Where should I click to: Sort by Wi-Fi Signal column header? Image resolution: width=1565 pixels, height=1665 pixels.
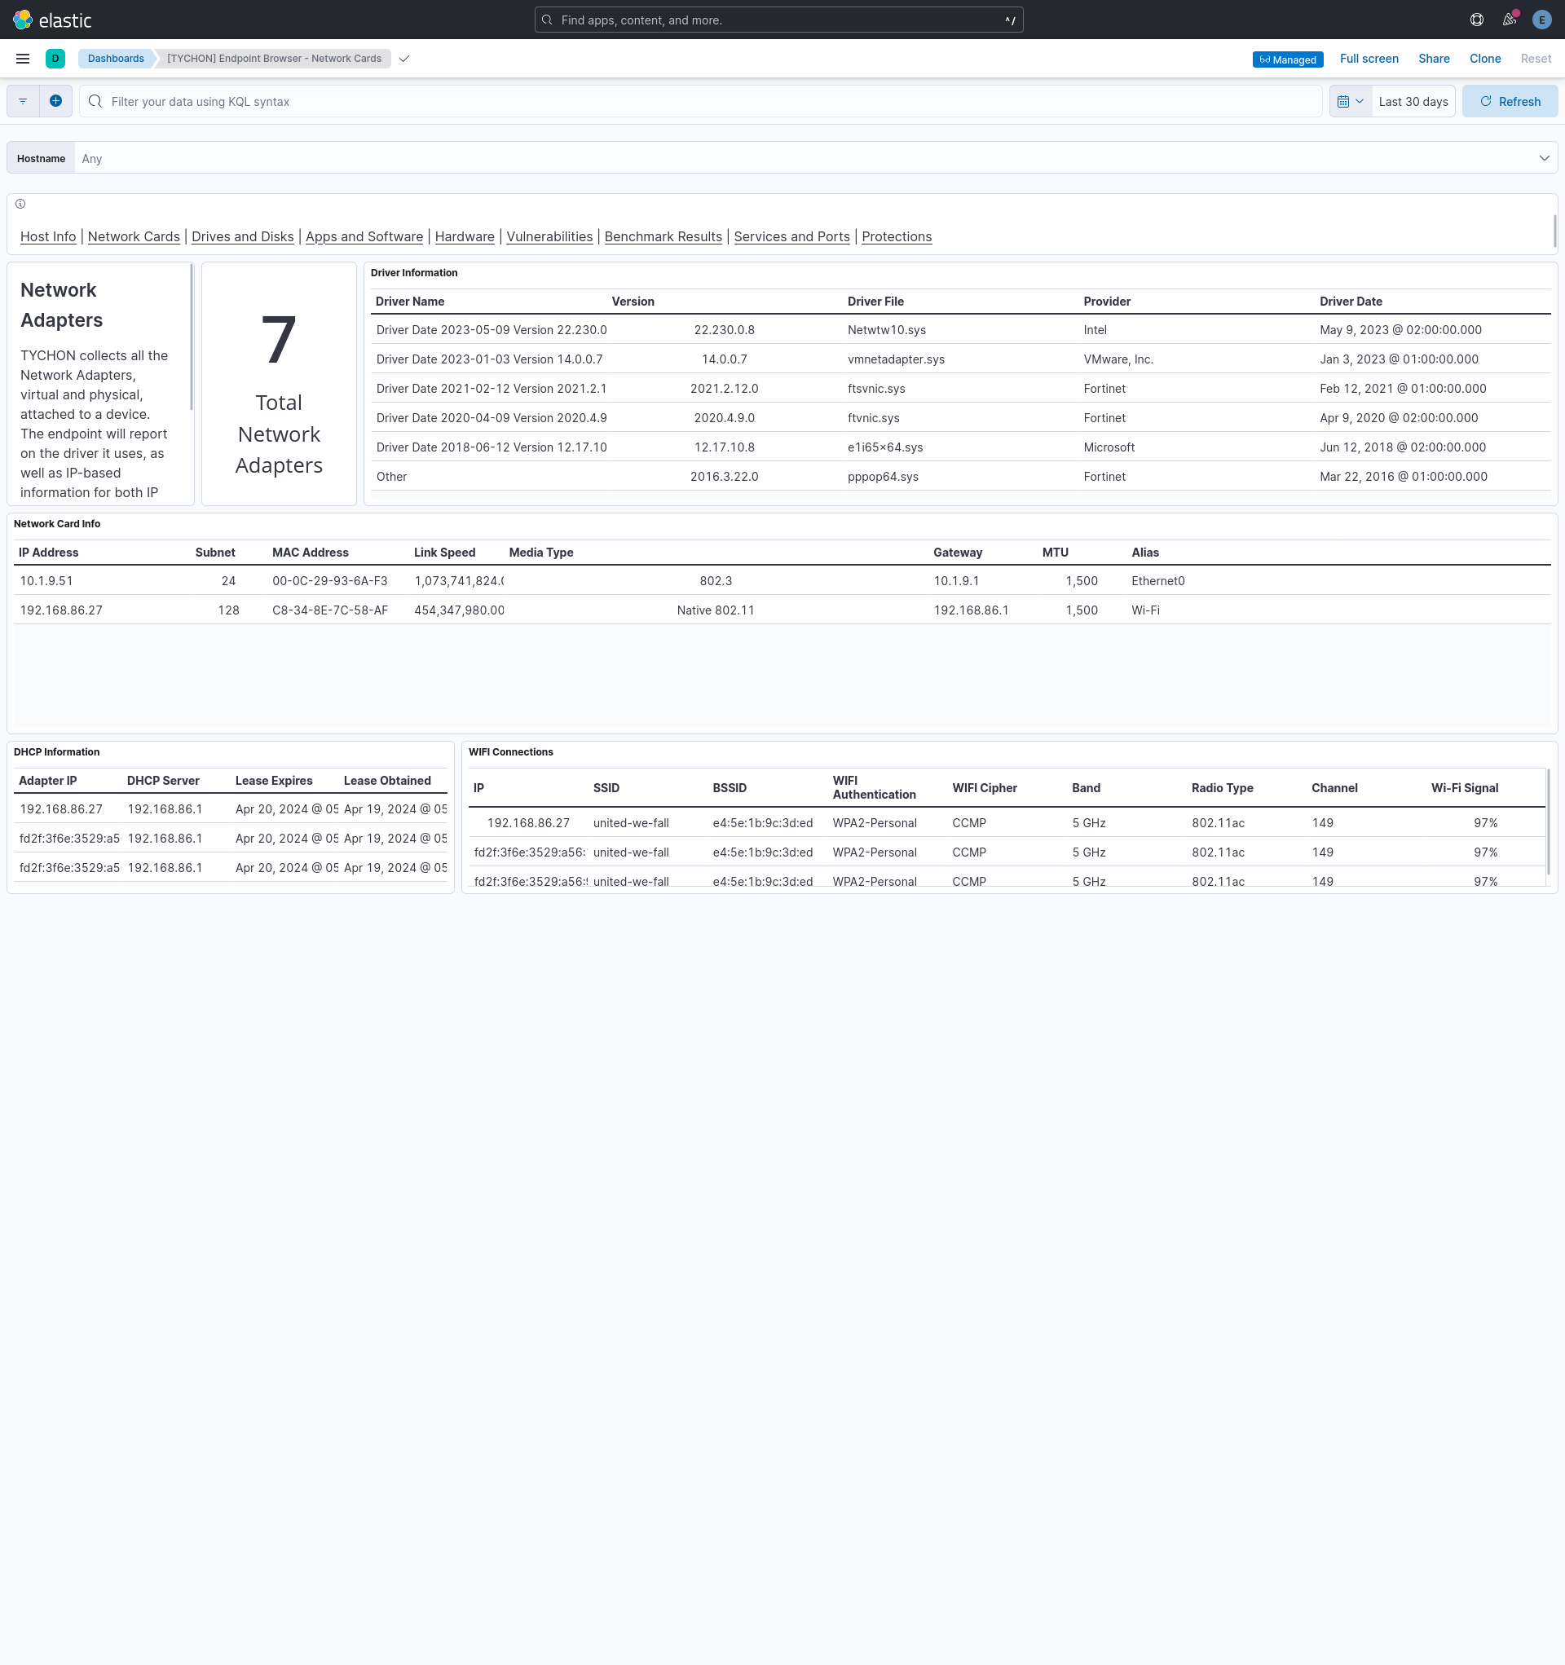pyautogui.click(x=1465, y=788)
